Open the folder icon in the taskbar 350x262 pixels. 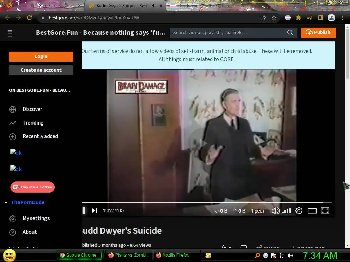tap(208, 255)
